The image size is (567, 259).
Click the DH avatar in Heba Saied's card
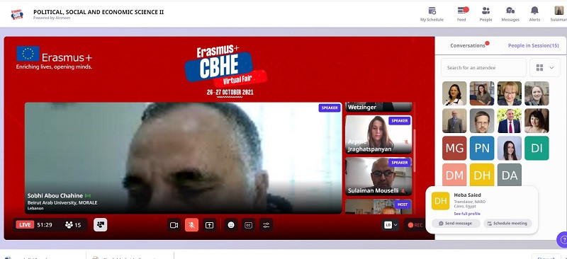(440, 201)
